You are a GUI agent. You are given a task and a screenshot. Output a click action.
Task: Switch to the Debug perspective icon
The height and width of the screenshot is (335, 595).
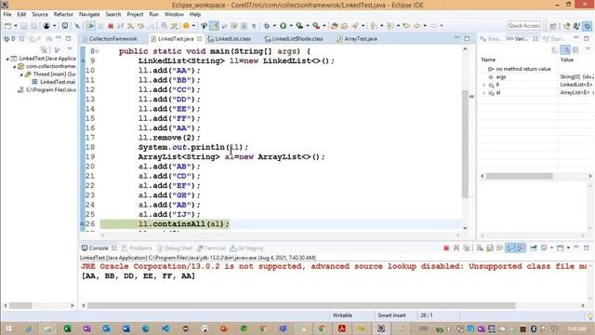point(588,26)
